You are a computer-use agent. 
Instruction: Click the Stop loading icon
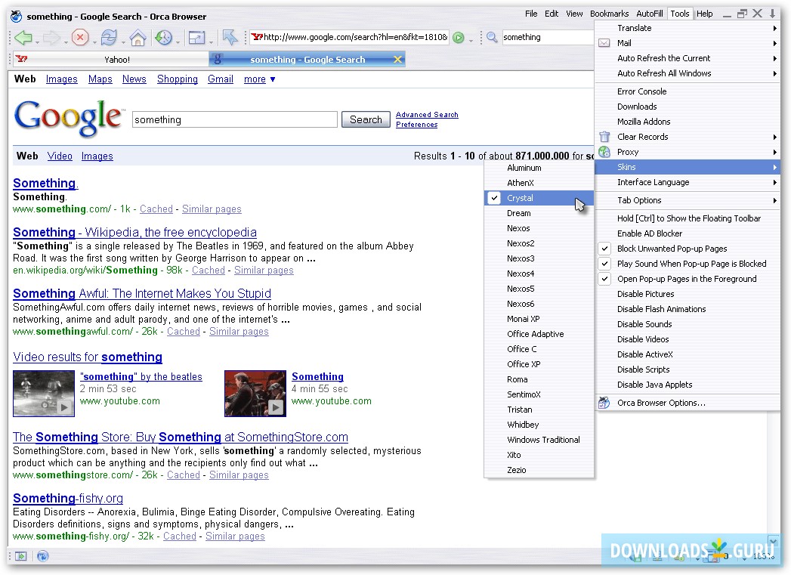(81, 36)
